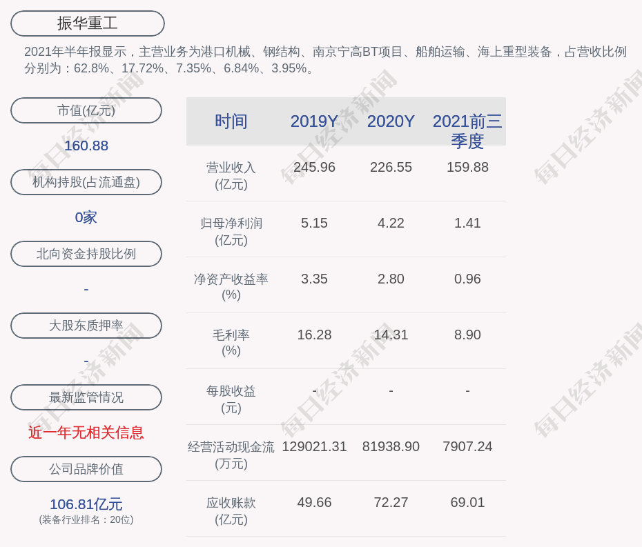Click the market value 160.88

(x=86, y=146)
